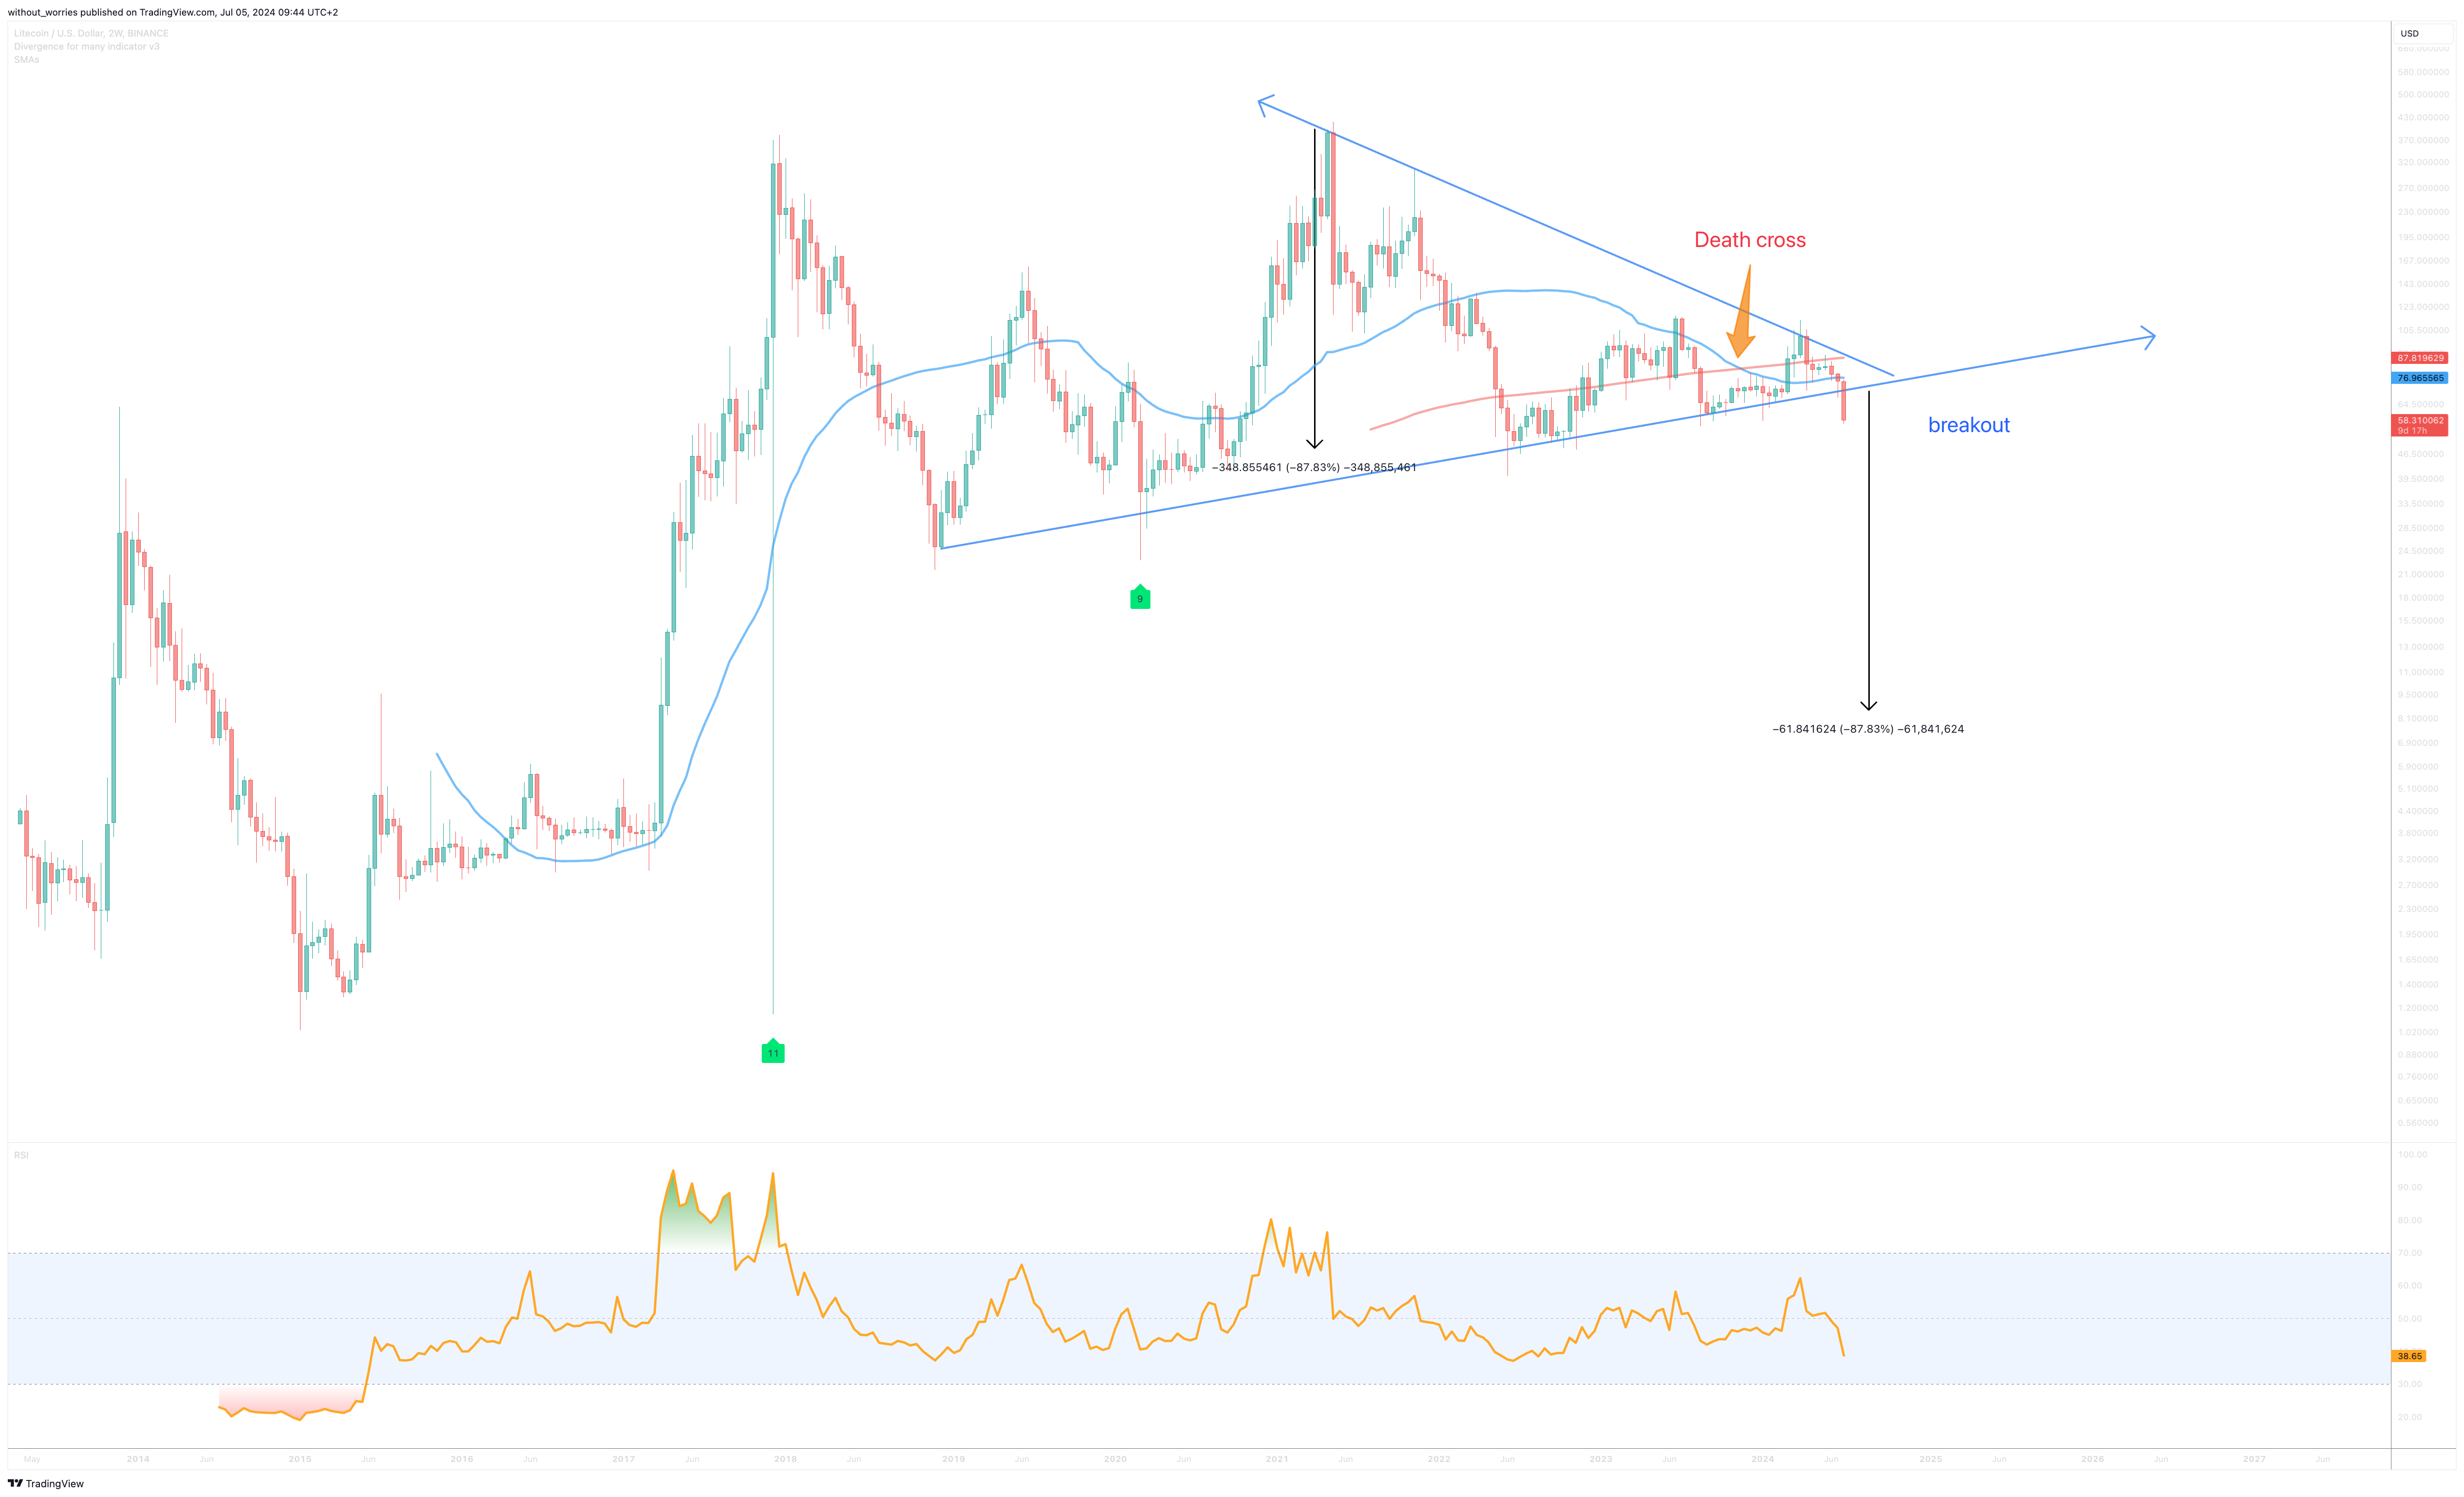
Task: Click the Litecoin / U.S. Dollar symbol title
Action: click(x=91, y=33)
